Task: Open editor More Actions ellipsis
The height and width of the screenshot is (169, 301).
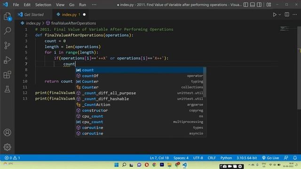Action: pyautogui.click(x=295, y=15)
